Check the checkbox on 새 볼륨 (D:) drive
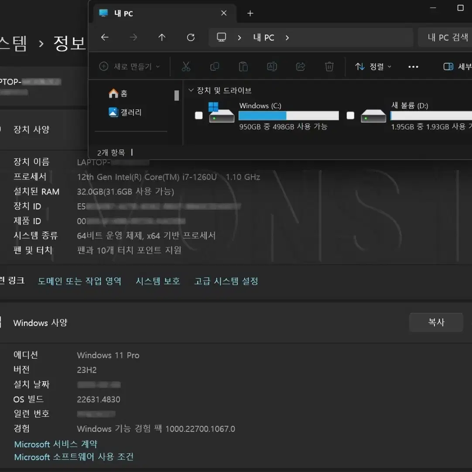This screenshot has width=472, height=472. click(350, 116)
